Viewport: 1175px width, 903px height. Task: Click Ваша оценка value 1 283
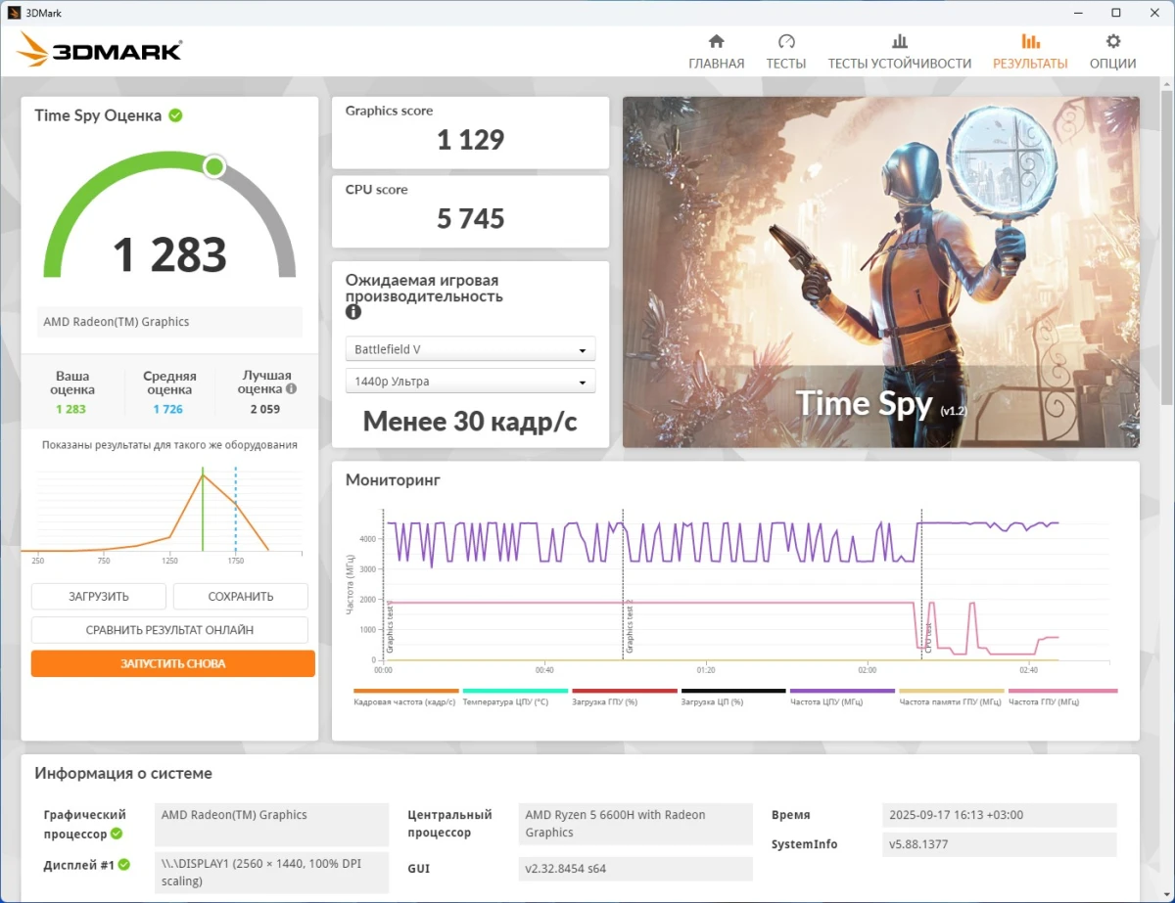71,409
